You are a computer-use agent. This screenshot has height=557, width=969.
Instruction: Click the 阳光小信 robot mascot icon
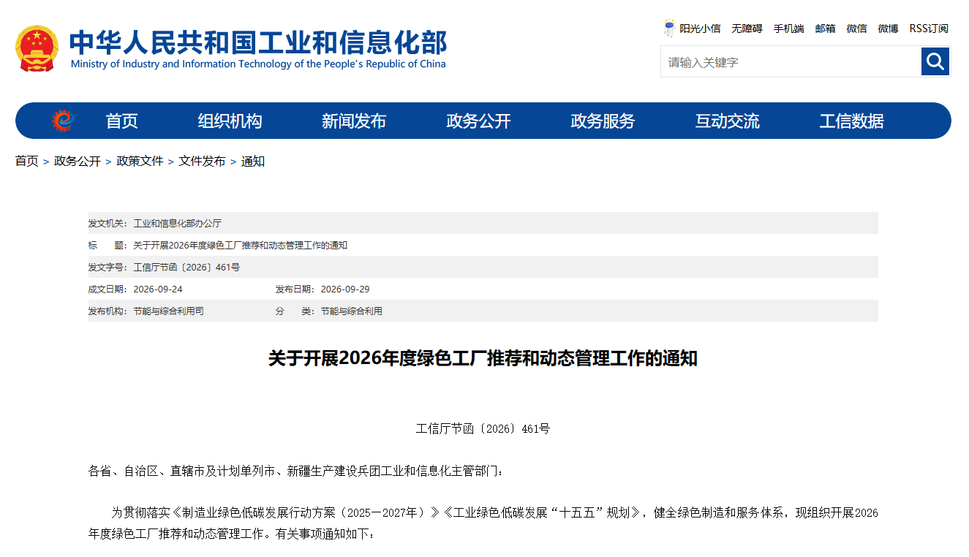669,29
